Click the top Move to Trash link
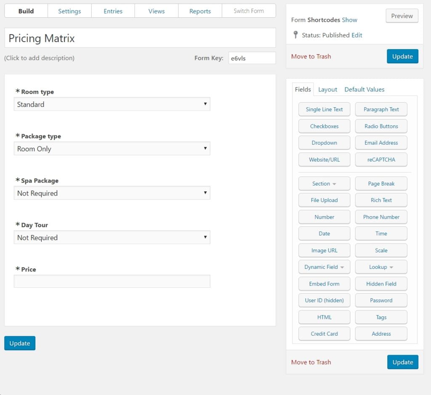 click(311, 56)
